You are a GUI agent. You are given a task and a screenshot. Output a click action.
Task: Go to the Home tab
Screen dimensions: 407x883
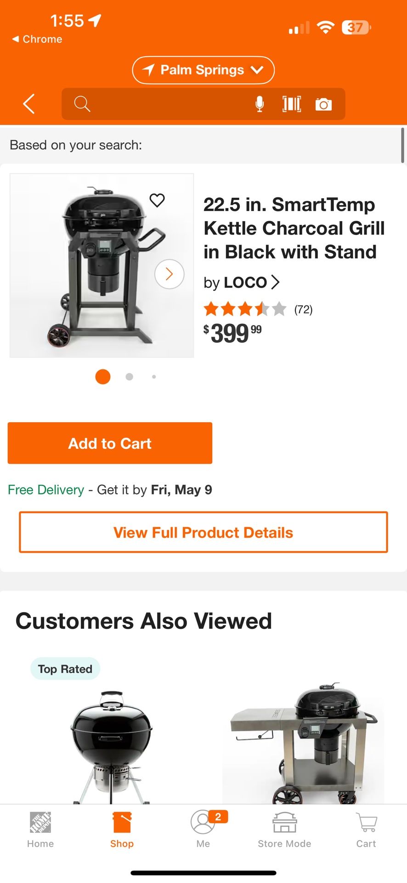pos(40,830)
